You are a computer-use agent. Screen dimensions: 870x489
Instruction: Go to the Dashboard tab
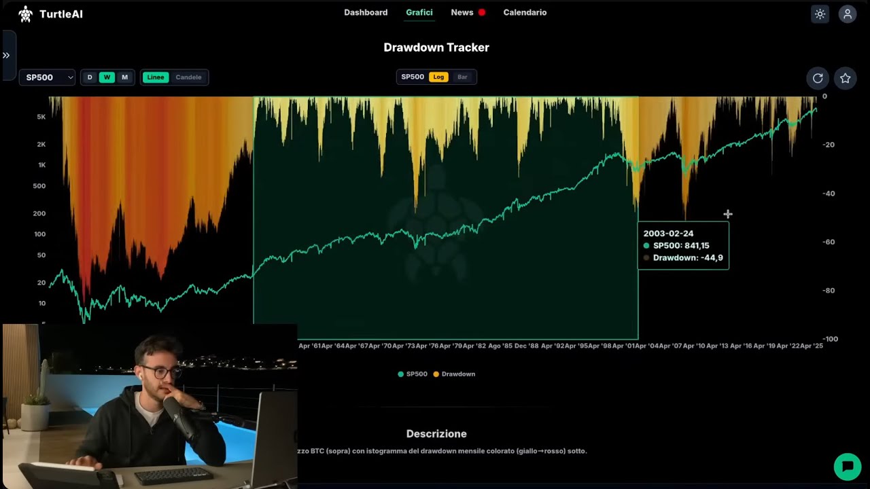366,12
